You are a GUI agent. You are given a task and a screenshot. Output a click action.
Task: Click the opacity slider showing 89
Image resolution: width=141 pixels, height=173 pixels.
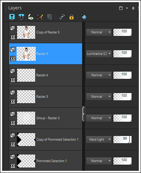122,140
